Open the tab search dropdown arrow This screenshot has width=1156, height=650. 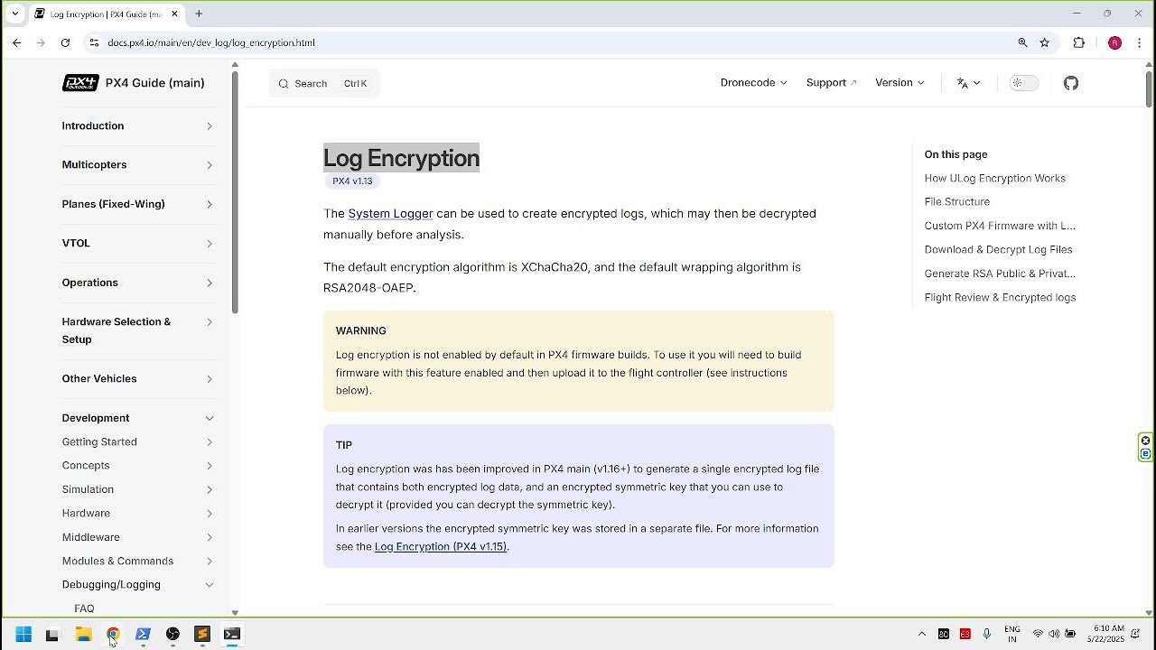[14, 14]
